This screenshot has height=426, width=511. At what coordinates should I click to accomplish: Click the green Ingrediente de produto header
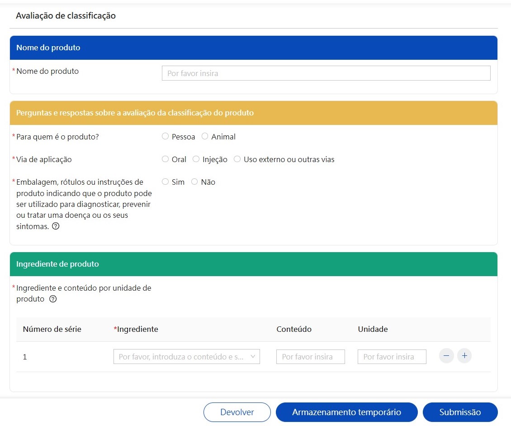tap(253, 264)
